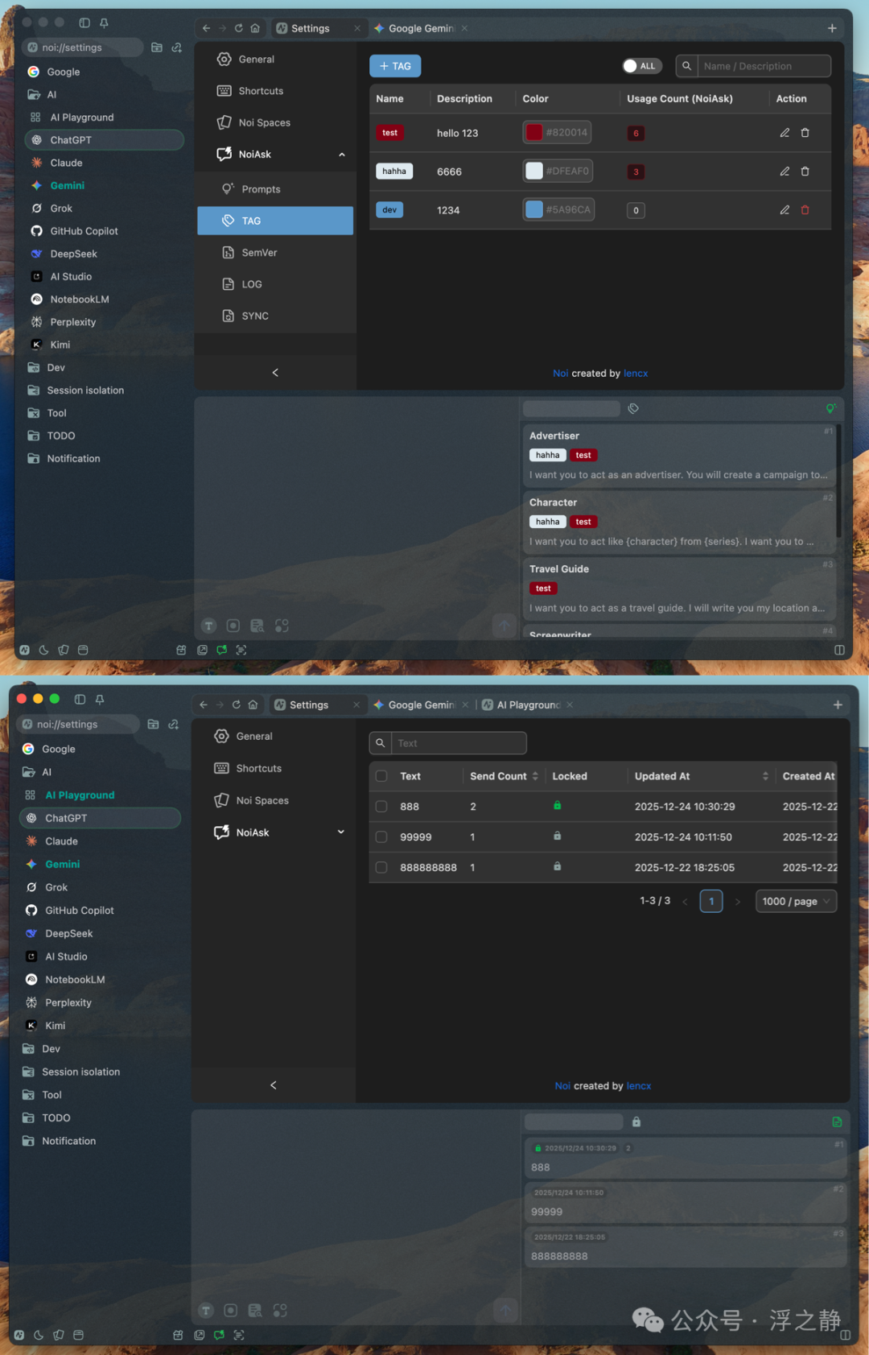Click the Perplexity icon in the Send Count window sidebar
Image resolution: width=869 pixels, height=1355 pixels.
point(31,1002)
